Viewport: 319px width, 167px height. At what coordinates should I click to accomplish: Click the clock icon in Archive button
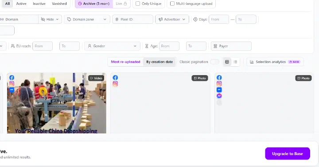pyautogui.click(x=80, y=4)
